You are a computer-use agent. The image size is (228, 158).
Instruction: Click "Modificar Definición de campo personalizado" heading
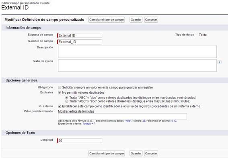coord(44,20)
